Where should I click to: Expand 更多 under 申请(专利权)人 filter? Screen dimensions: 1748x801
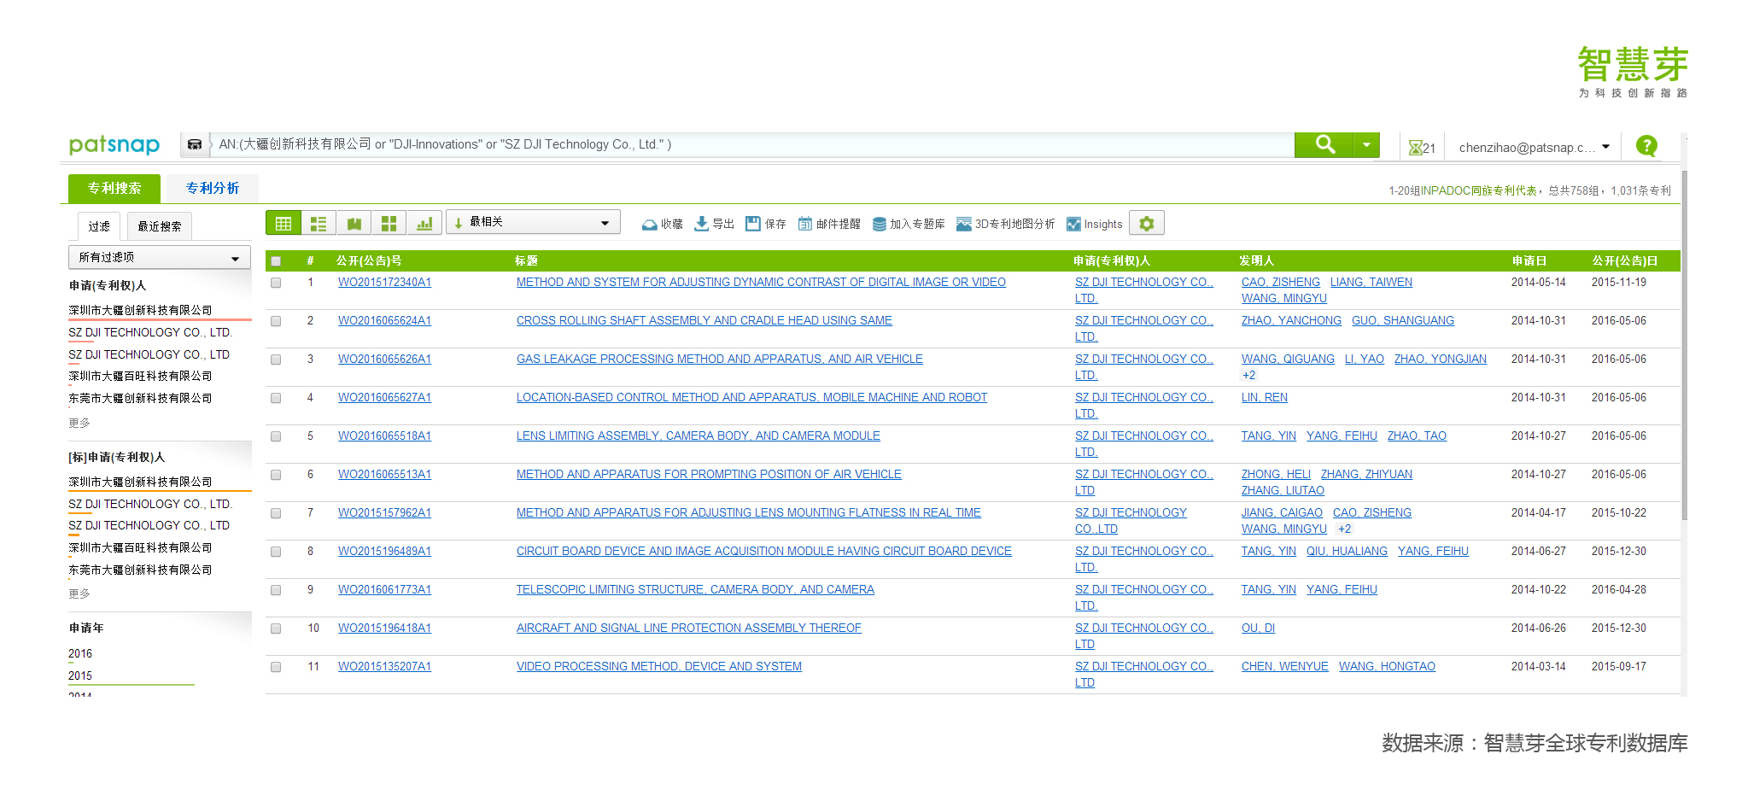[79, 423]
